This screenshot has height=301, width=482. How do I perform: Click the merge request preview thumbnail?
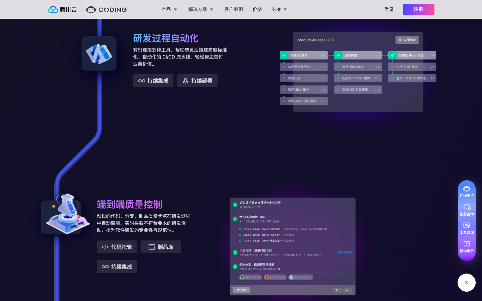(x=293, y=246)
